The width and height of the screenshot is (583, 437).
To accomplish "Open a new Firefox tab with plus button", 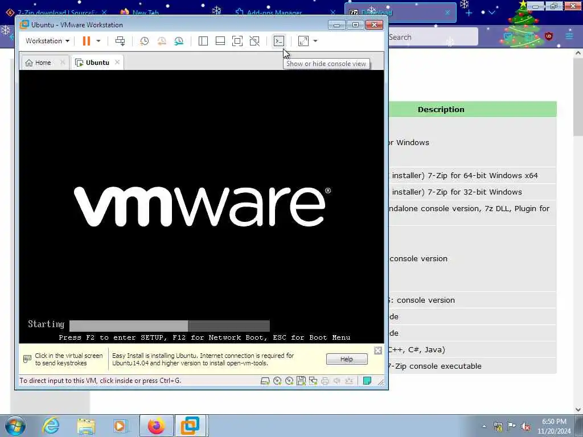I will [x=469, y=13].
